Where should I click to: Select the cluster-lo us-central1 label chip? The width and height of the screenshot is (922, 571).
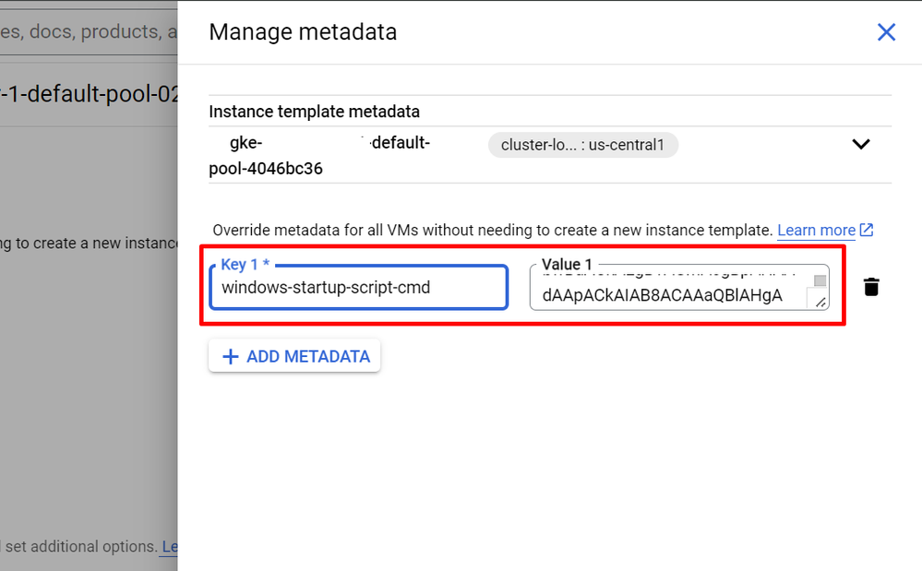coord(582,145)
